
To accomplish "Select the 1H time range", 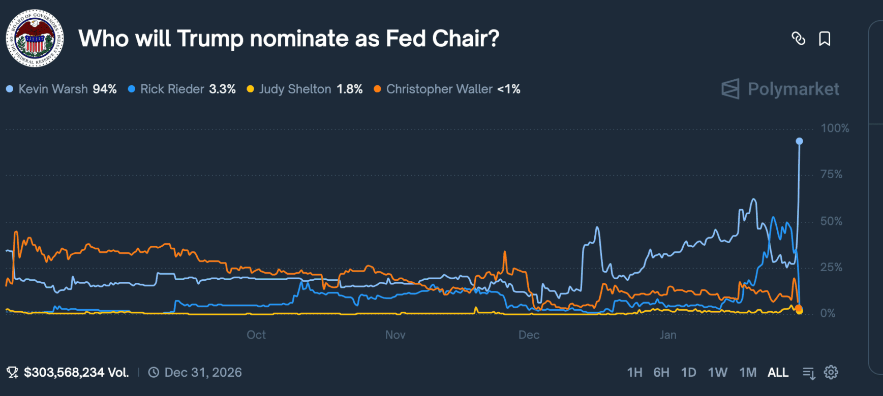I will pos(634,373).
